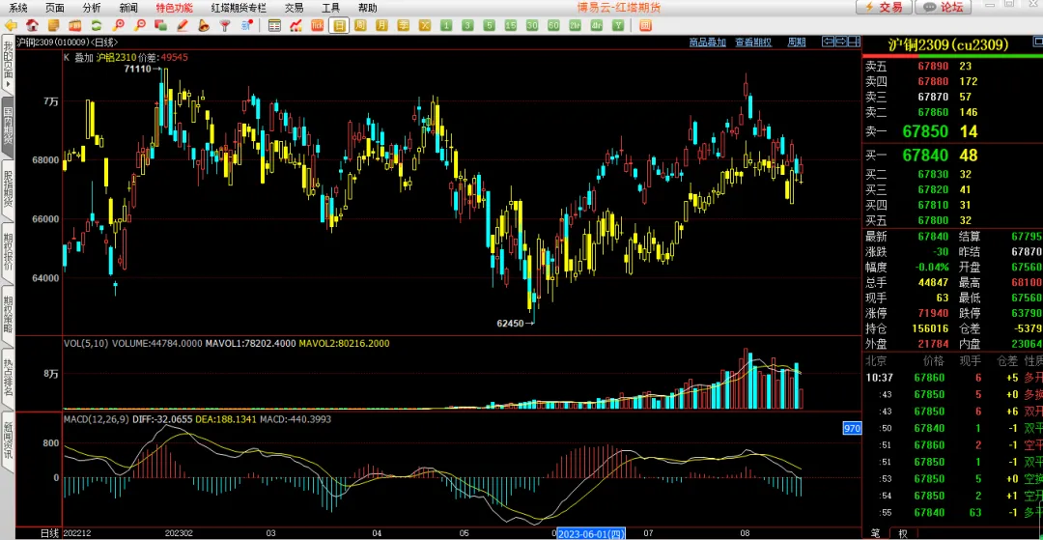Click the 交易 trade button

point(884,8)
